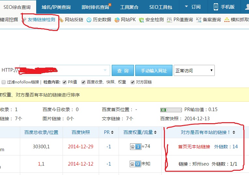Click the green shield icon for 安全检测
This screenshot has width=249, height=175.
pos(141,20)
